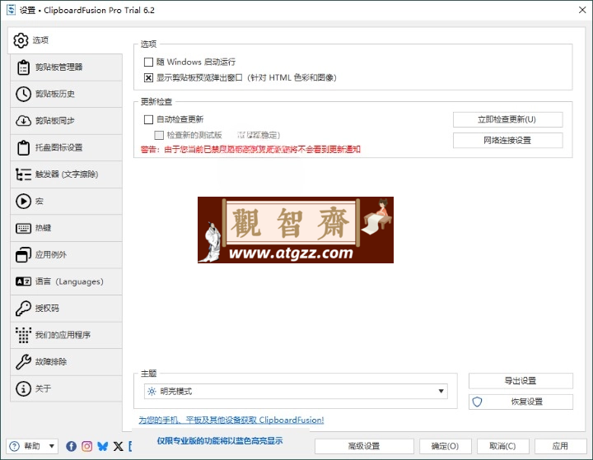Viewport: 593px width, 460px height.
Task: Open the 选项 gear icon tab
Action: (x=21, y=40)
